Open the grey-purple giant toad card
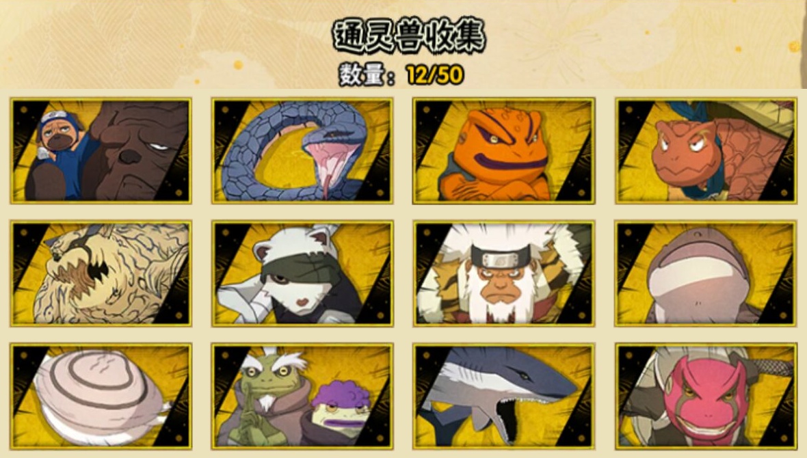807x458 pixels. click(x=706, y=273)
